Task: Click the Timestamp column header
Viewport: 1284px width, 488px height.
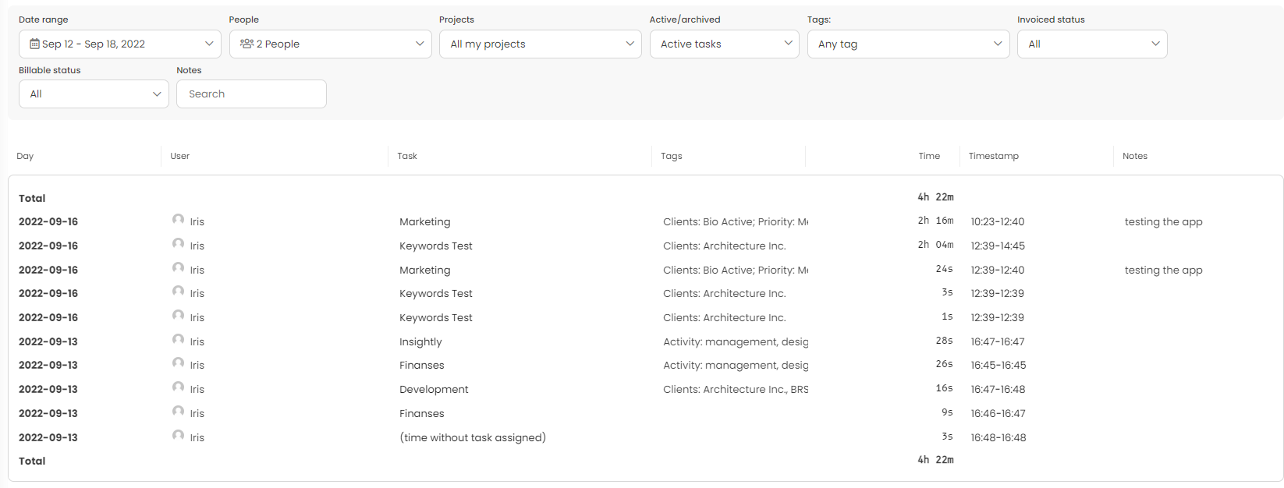Action: tap(993, 156)
